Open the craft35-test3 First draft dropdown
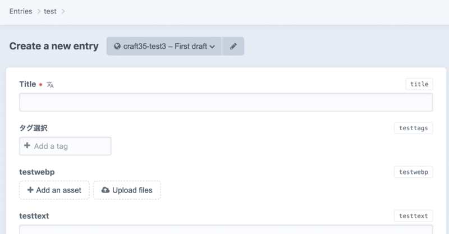 [164, 47]
